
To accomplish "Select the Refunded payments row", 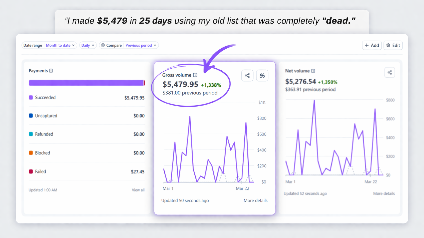I will (x=87, y=134).
